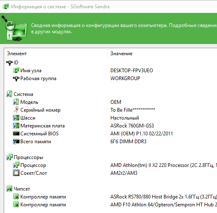The width and height of the screenshot is (217, 213).
Task: Click the Чипсет group icon
Action: pyautogui.click(x=10, y=189)
